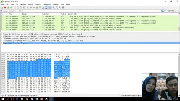Select packet 866 HTTP Partial Content row
The height and width of the screenshot is (101, 180).
[x=89, y=27]
